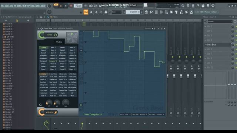Viewport: 237px width, 133px height.
Task: Open the Piano roll view icon
Action: point(151,12)
